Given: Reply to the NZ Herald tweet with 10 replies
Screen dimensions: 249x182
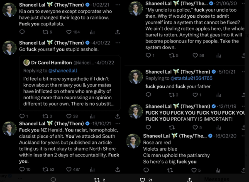Looking at the screenshot, I should coord(22,169).
